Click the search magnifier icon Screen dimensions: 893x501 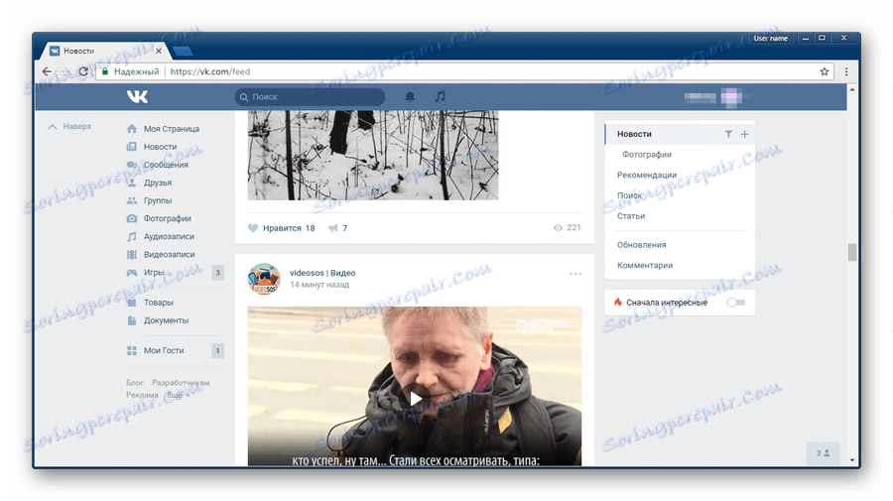click(x=244, y=97)
